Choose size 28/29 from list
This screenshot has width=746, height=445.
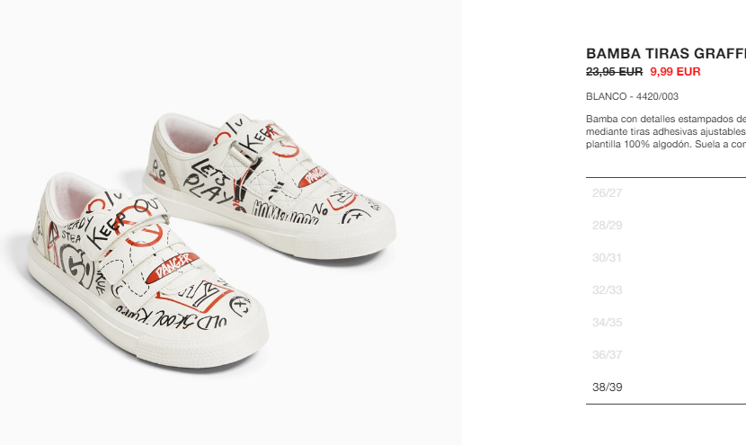(x=666, y=225)
